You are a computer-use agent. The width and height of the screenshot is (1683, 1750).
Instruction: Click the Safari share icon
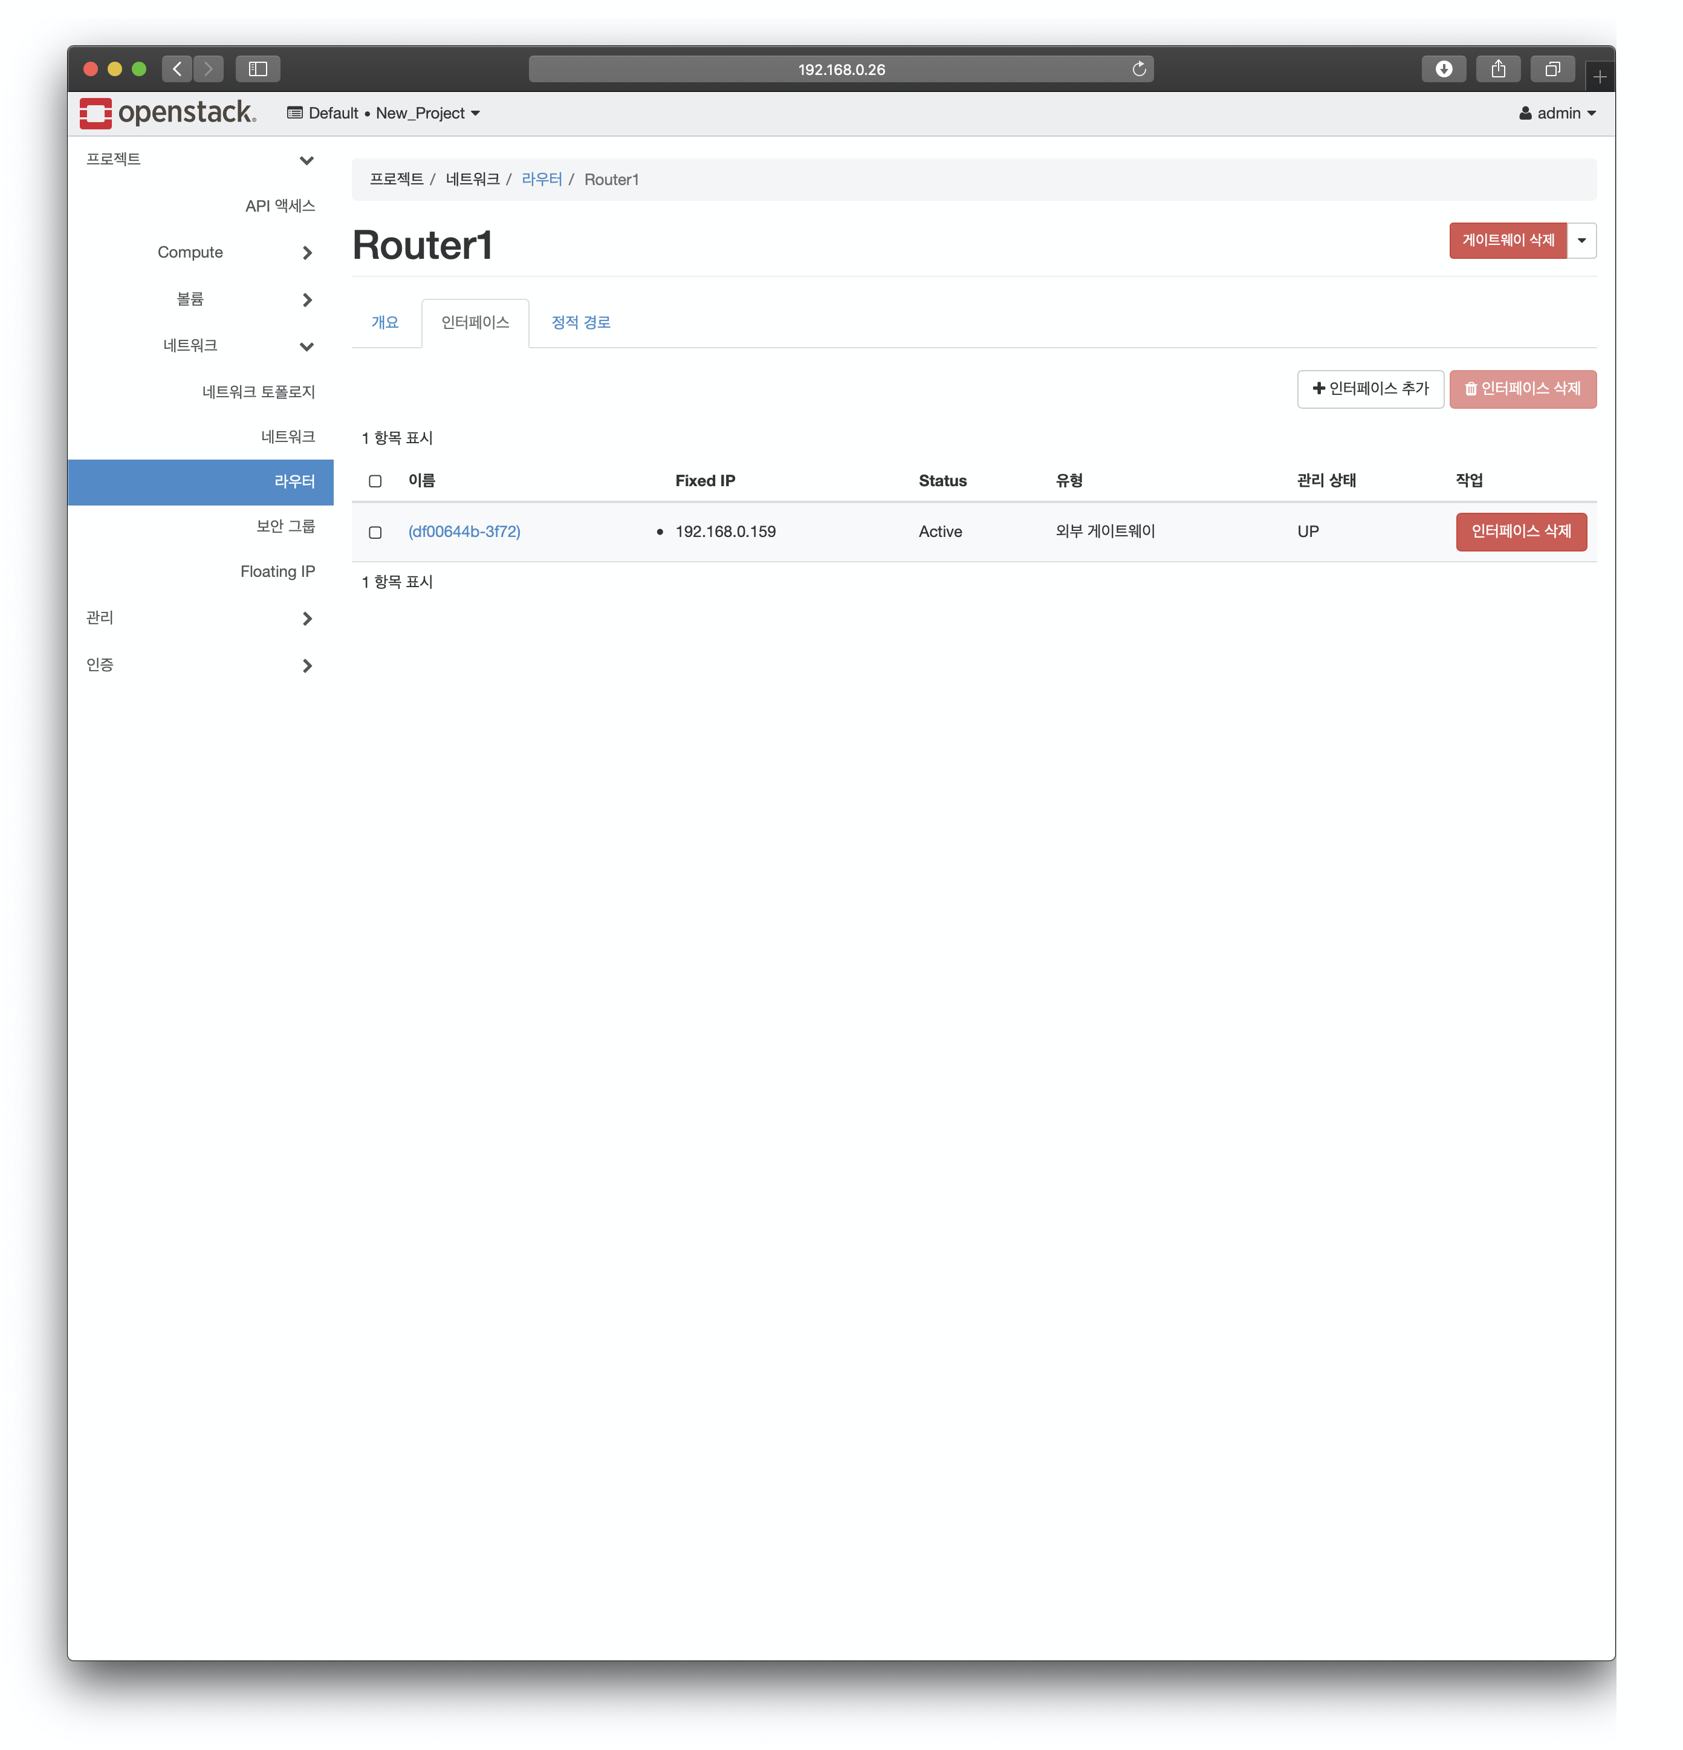pyautogui.click(x=1497, y=70)
